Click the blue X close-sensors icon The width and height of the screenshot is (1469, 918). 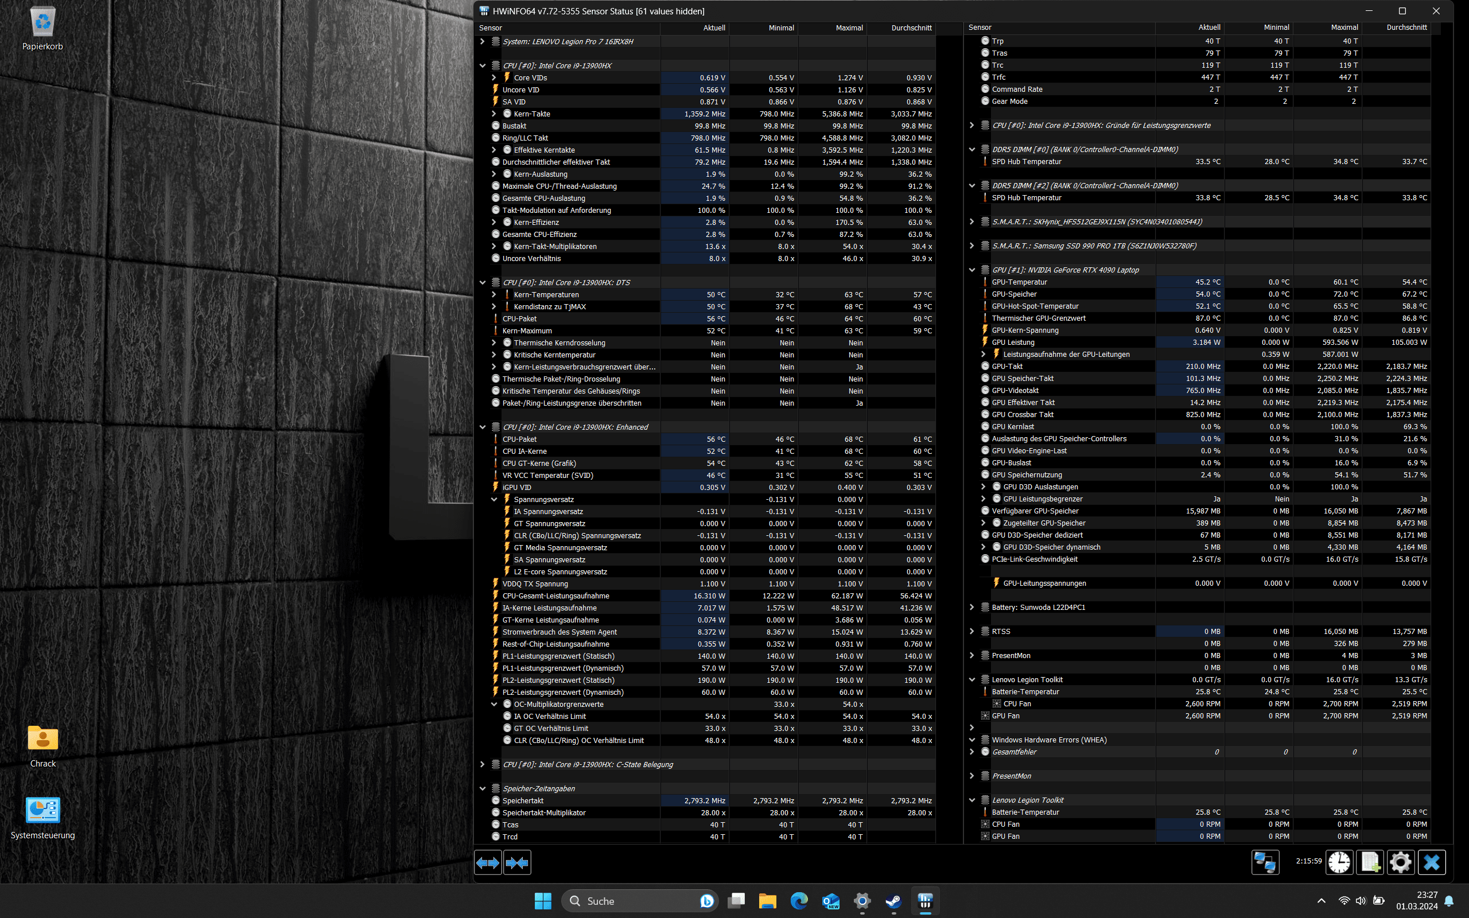point(1431,862)
